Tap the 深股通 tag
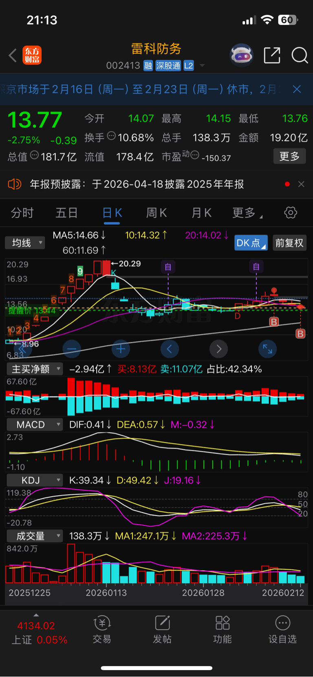Image resolution: width=313 pixels, height=677 pixels. (168, 66)
